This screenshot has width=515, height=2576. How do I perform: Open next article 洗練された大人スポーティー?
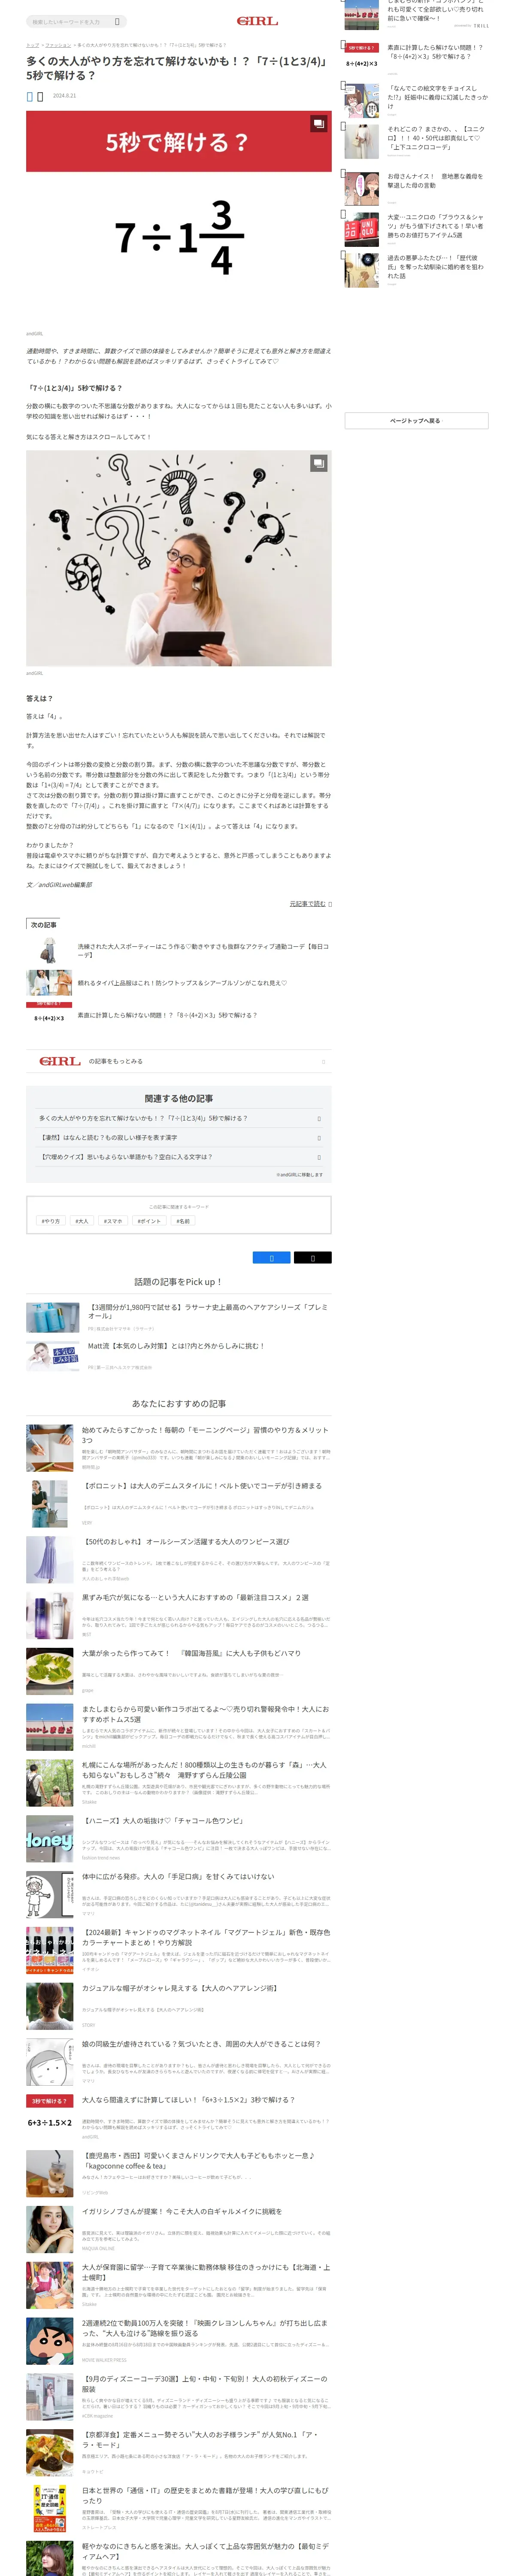[x=203, y=950]
